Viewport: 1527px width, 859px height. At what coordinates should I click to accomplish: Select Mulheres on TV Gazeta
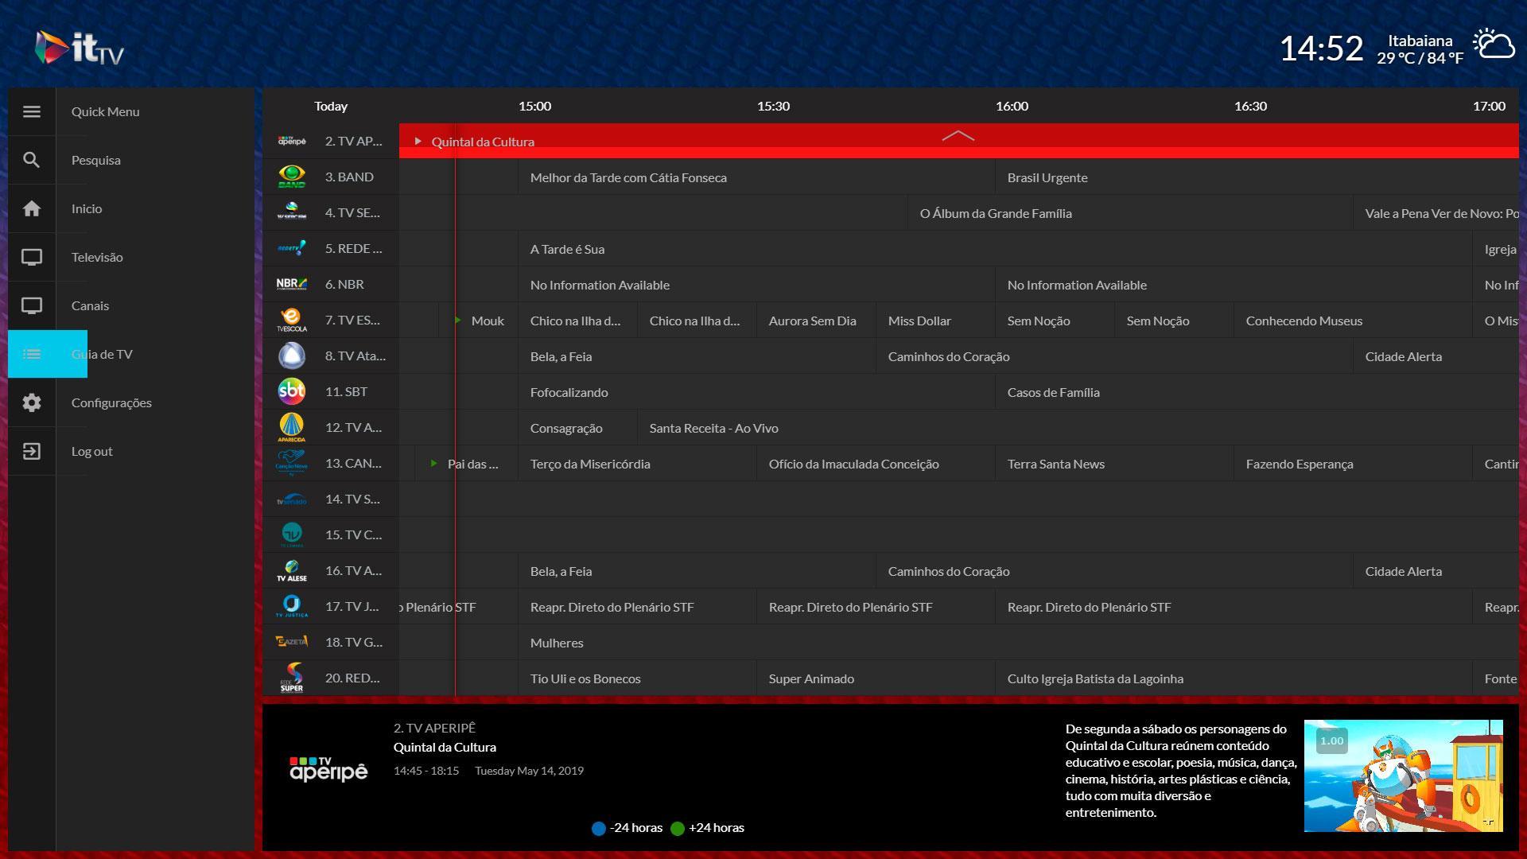coord(1019,643)
